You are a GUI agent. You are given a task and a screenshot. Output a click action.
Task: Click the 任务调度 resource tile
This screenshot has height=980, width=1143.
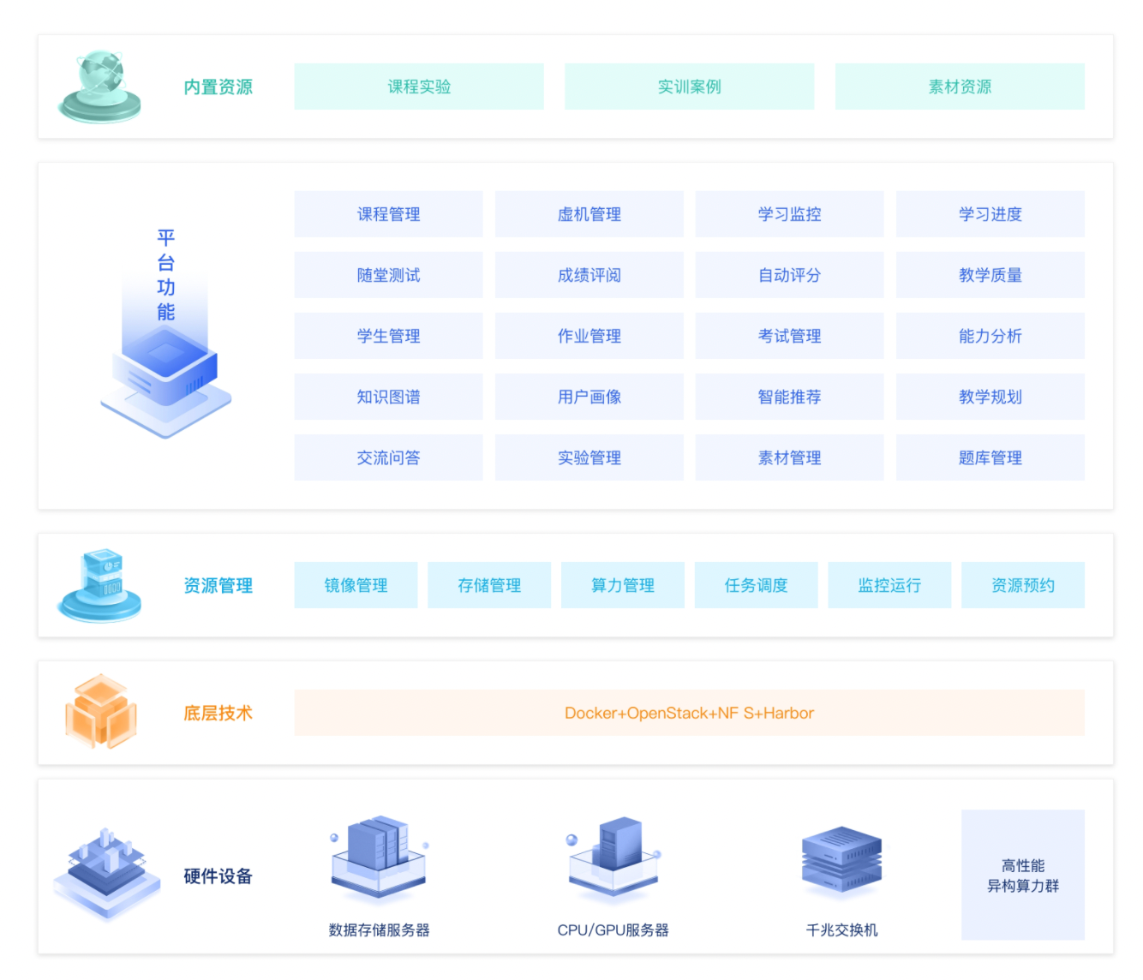[x=756, y=585]
